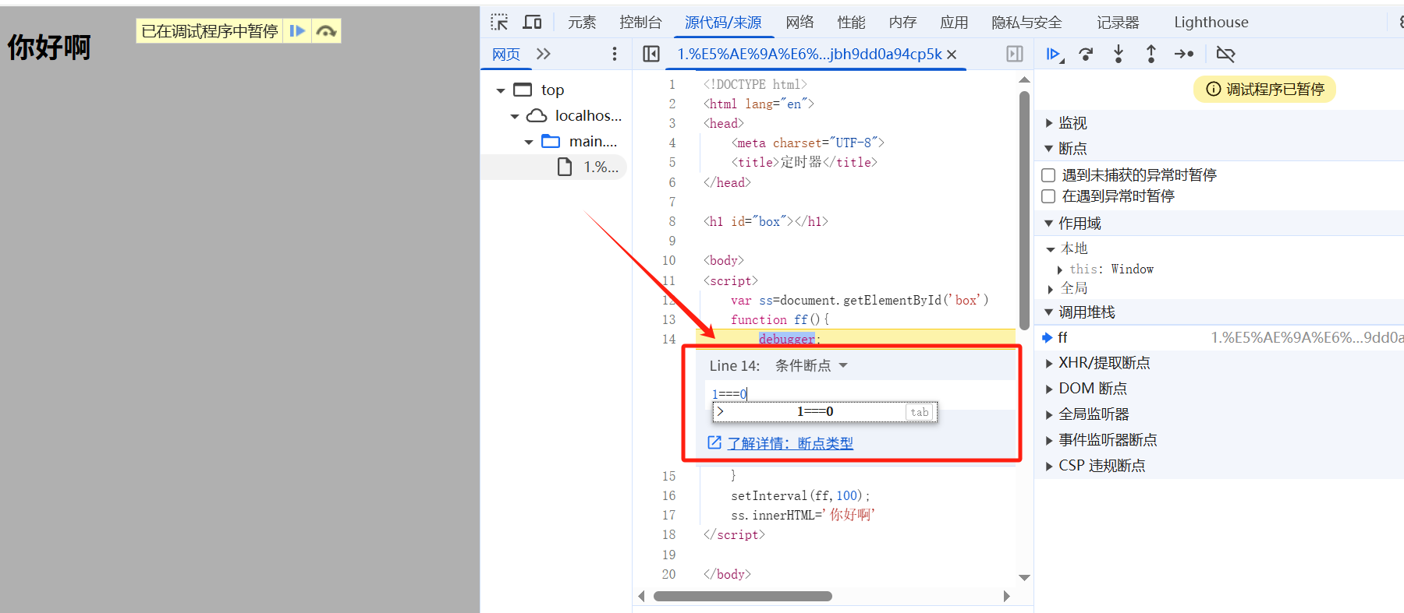Image resolution: width=1404 pixels, height=613 pixels.
Task: Hide the navigator sidebar panel icon
Action: click(651, 54)
